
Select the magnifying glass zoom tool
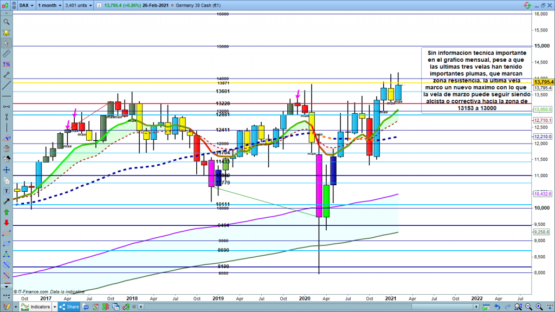click(7, 22)
